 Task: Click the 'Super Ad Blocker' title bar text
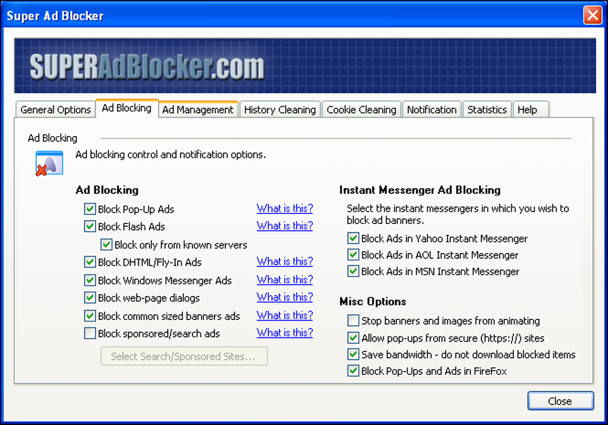[55, 16]
